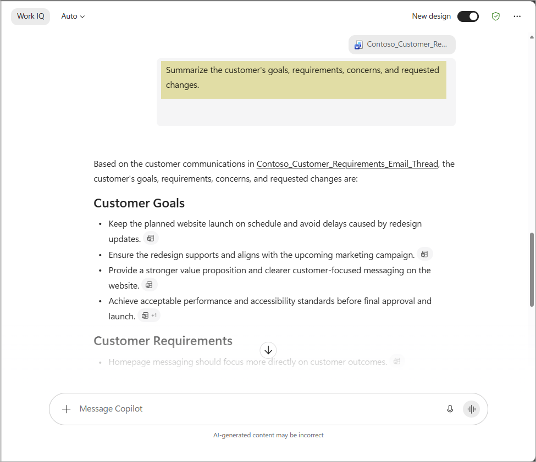536x462 pixels.
Task: Click the microphone dictation icon
Action: pyautogui.click(x=450, y=409)
